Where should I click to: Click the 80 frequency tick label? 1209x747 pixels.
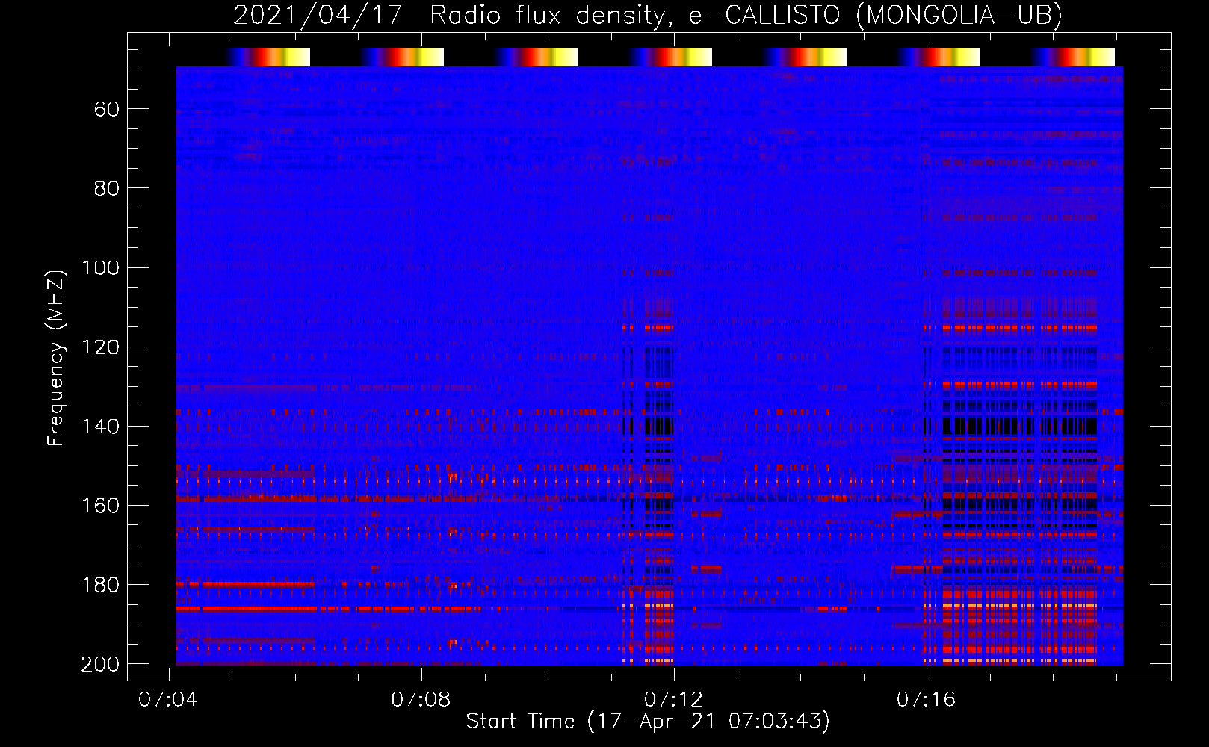click(x=107, y=189)
